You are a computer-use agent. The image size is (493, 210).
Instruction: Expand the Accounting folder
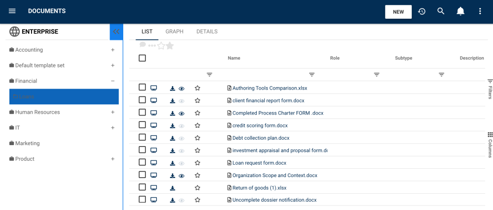(113, 50)
